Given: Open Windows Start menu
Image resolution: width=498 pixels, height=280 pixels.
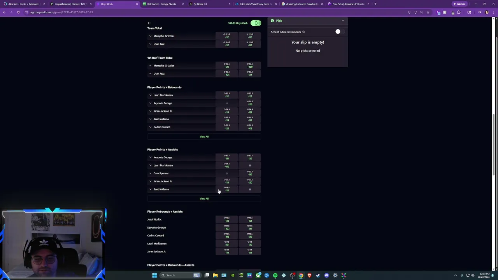Looking at the screenshot, I should [154, 275].
